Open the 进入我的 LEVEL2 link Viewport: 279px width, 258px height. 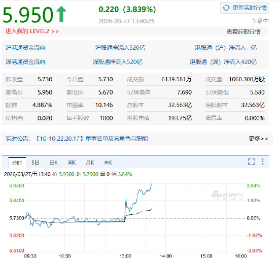pyautogui.click(x=32, y=31)
